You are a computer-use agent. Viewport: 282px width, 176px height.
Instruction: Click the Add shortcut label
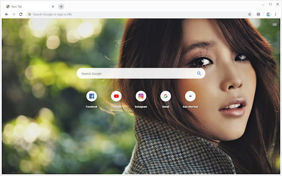[x=190, y=106]
